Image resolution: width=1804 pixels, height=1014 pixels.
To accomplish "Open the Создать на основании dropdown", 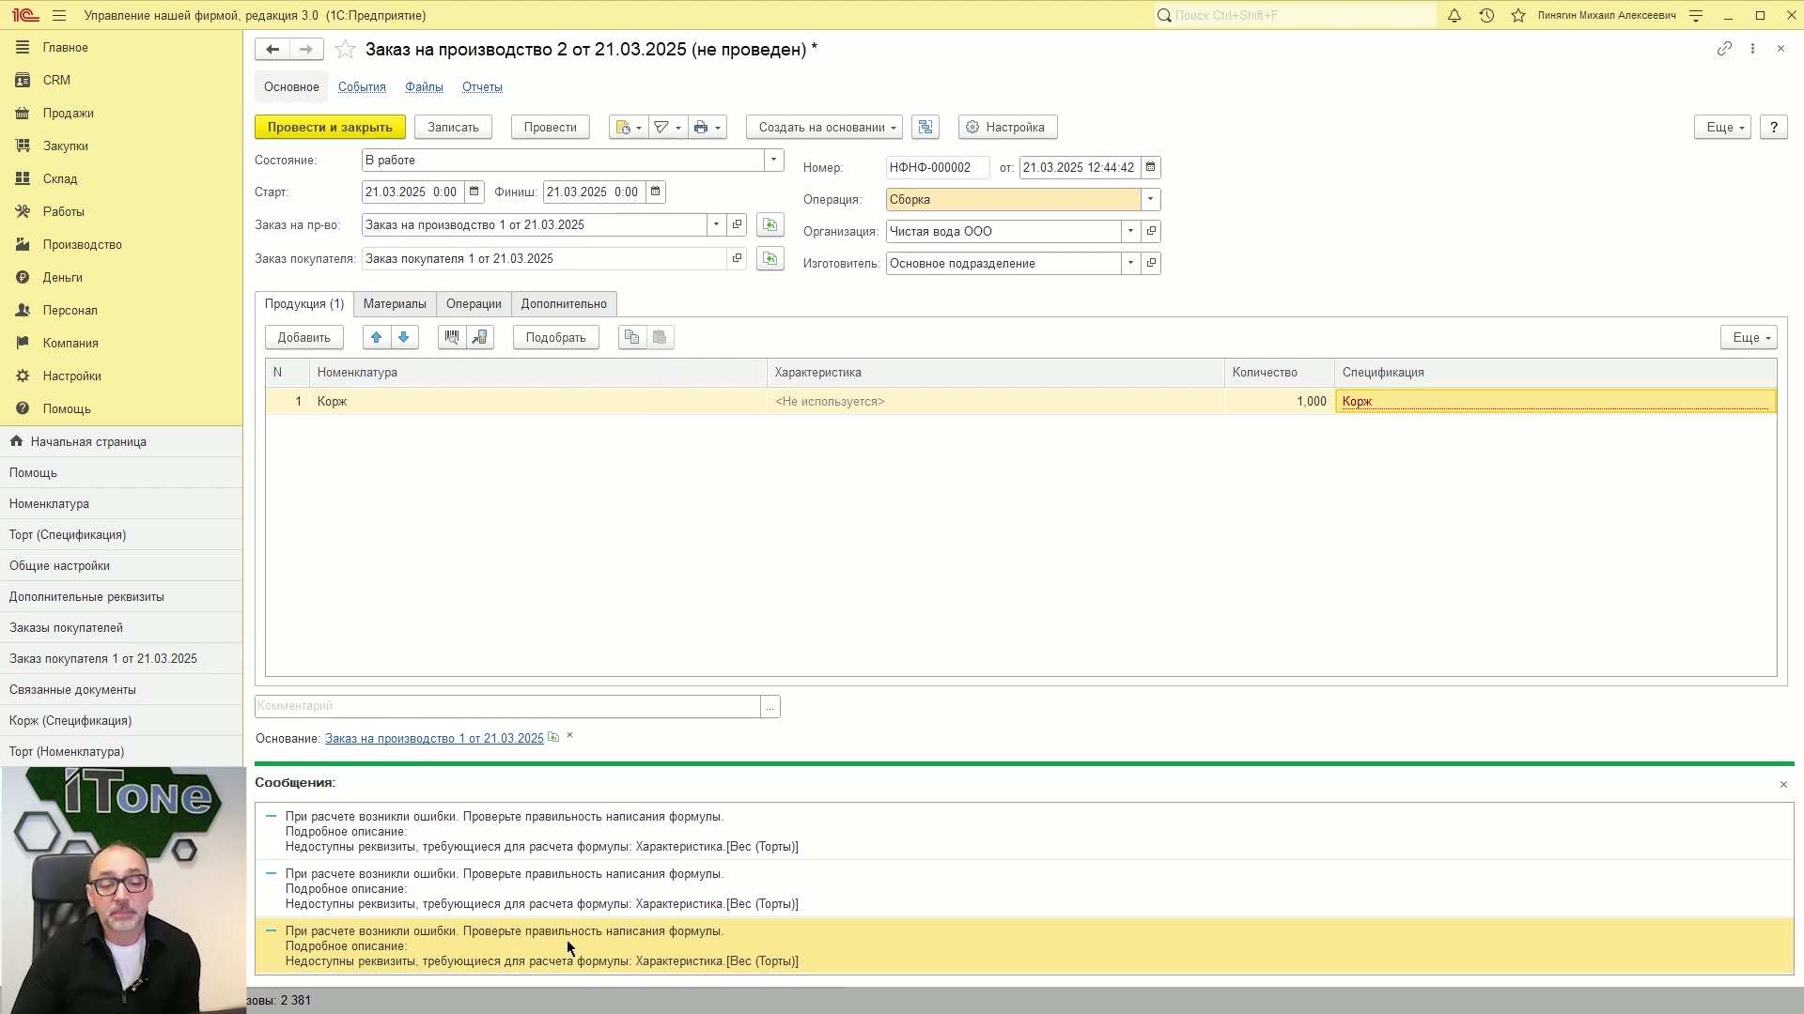I will tap(825, 127).
